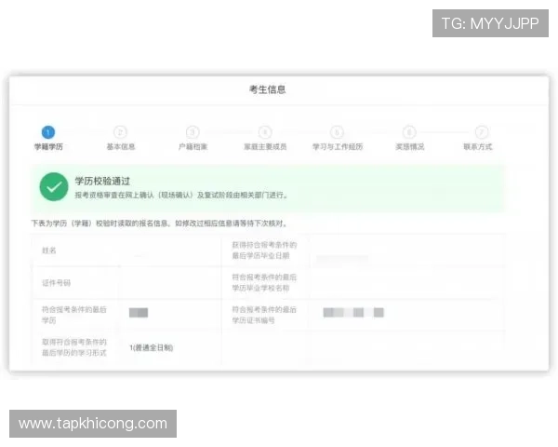558x447 pixels.
Task: Click the 报考资格审查 notice sentence
Action: (181, 196)
